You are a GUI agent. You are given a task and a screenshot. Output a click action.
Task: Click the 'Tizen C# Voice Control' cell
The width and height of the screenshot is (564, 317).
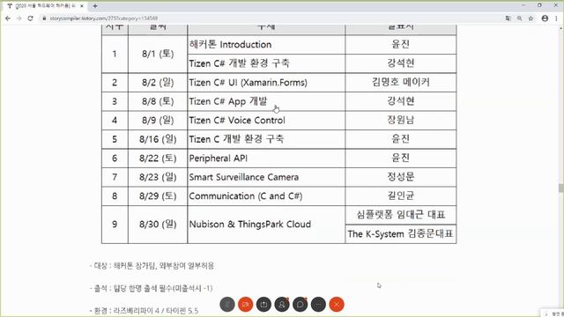(266, 120)
